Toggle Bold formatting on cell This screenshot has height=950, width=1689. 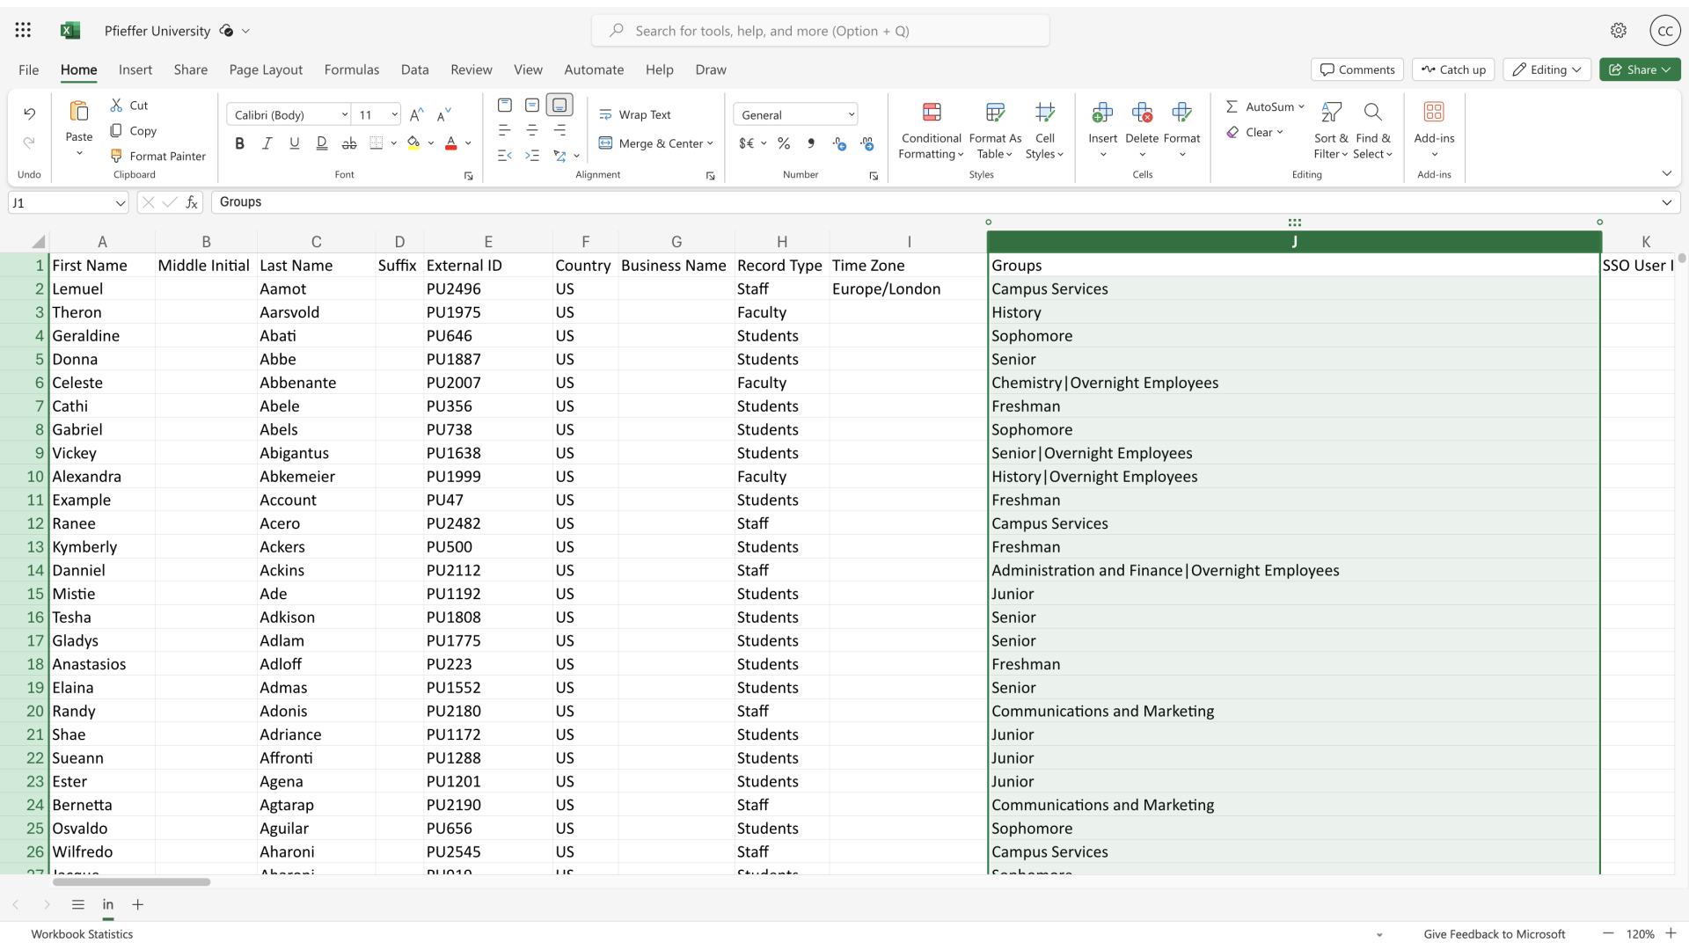coord(239,142)
